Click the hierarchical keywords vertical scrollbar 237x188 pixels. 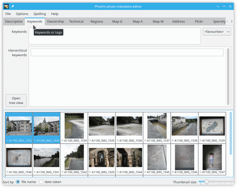[228, 77]
